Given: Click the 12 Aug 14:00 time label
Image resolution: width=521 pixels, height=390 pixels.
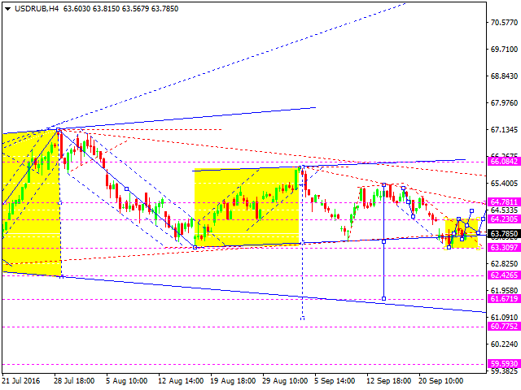Looking at the screenshot, I should (181, 381).
